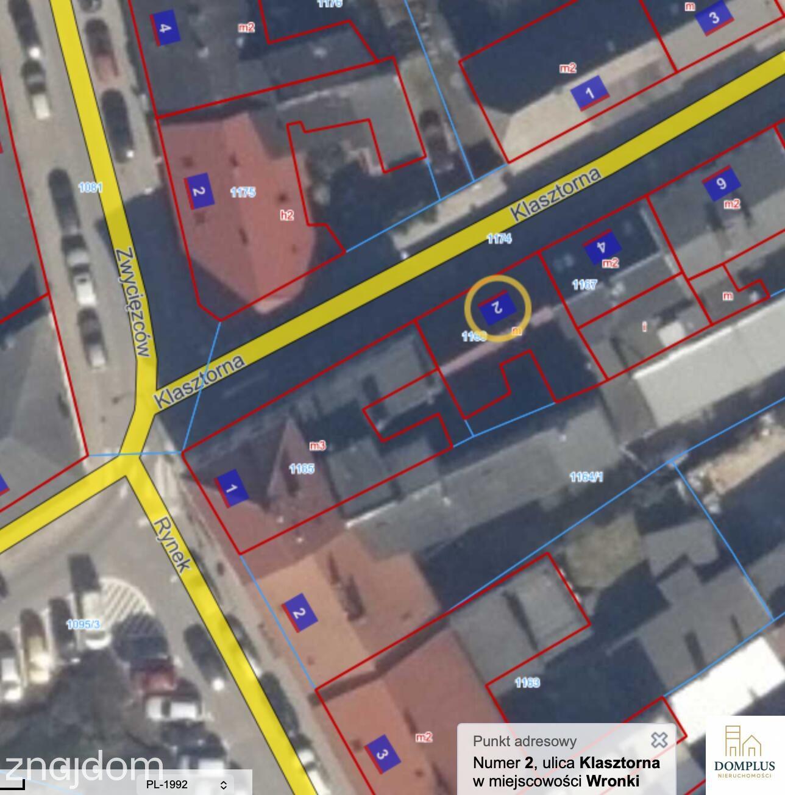Click the h2 land-use label on parcel 1175

287,215
